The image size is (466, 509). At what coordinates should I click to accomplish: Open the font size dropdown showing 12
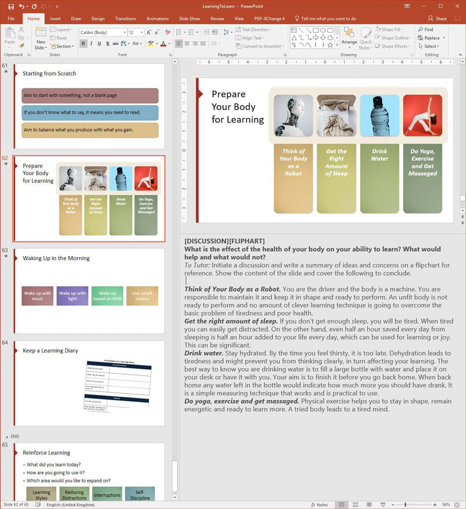pos(142,33)
